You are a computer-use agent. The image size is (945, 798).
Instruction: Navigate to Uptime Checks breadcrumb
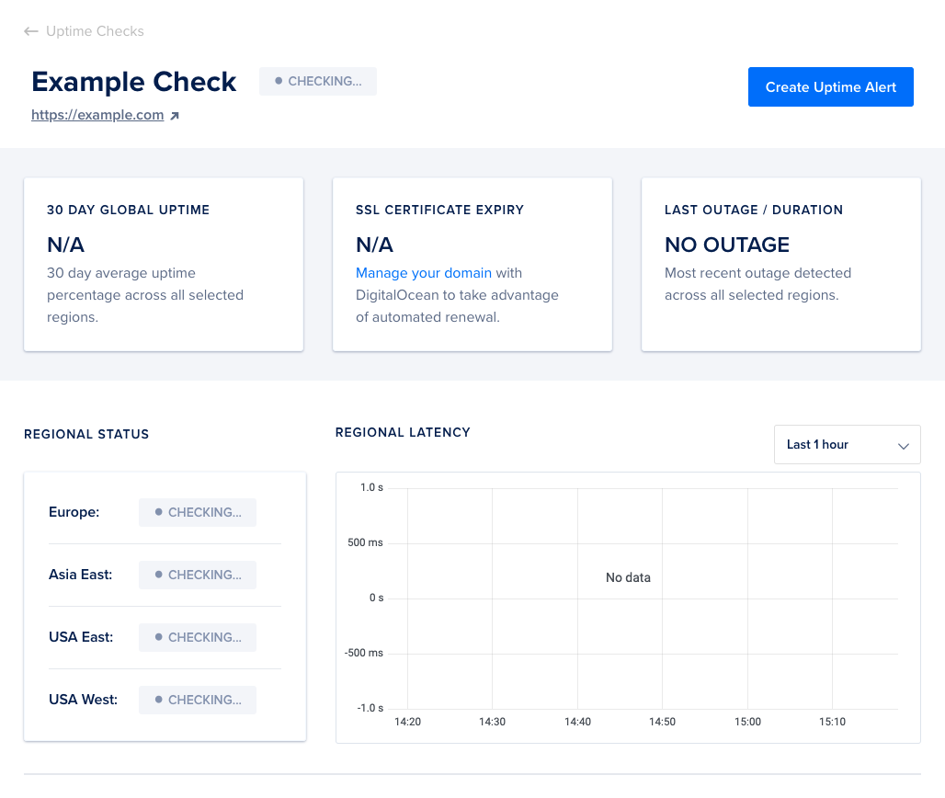[97, 30]
